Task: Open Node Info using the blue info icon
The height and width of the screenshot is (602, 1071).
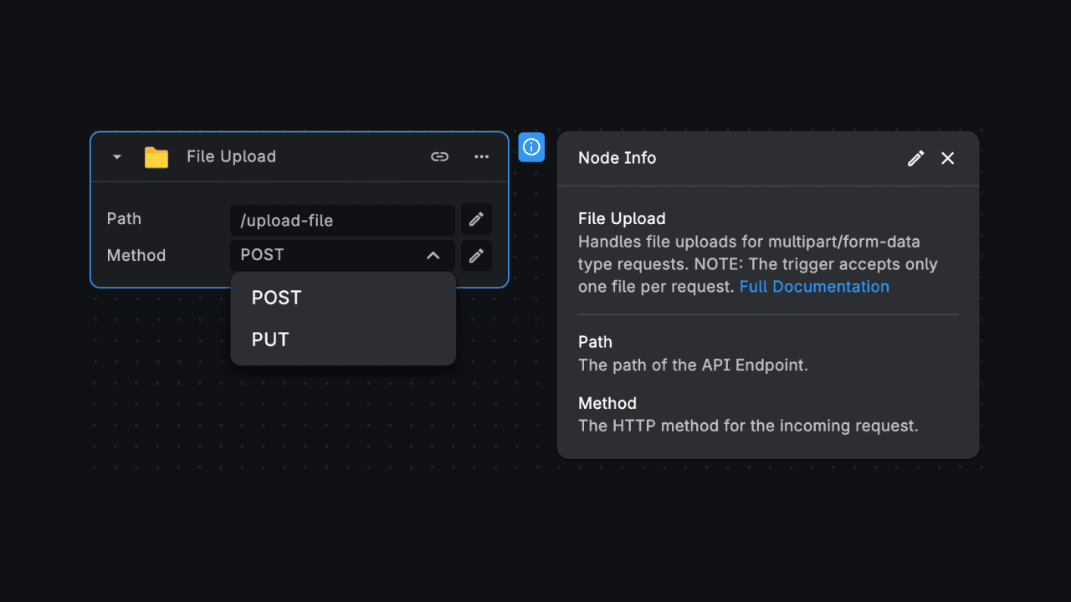Action: [x=531, y=146]
